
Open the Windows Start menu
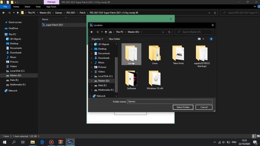coord(4,142)
